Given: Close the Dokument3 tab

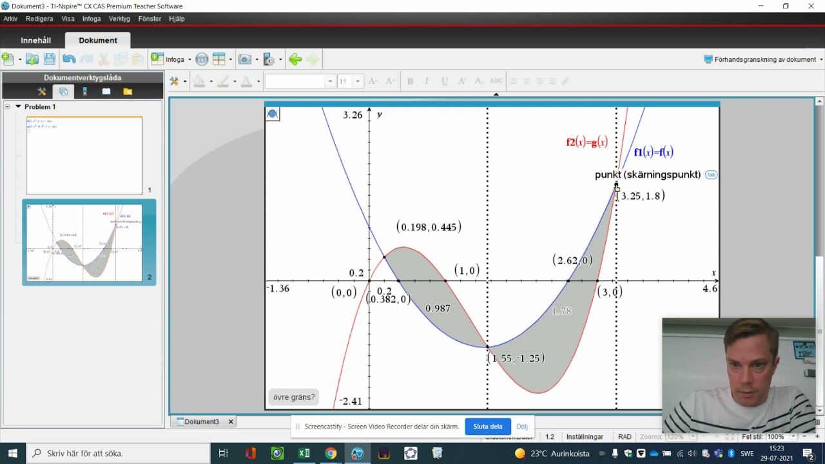Looking at the screenshot, I should tap(231, 421).
